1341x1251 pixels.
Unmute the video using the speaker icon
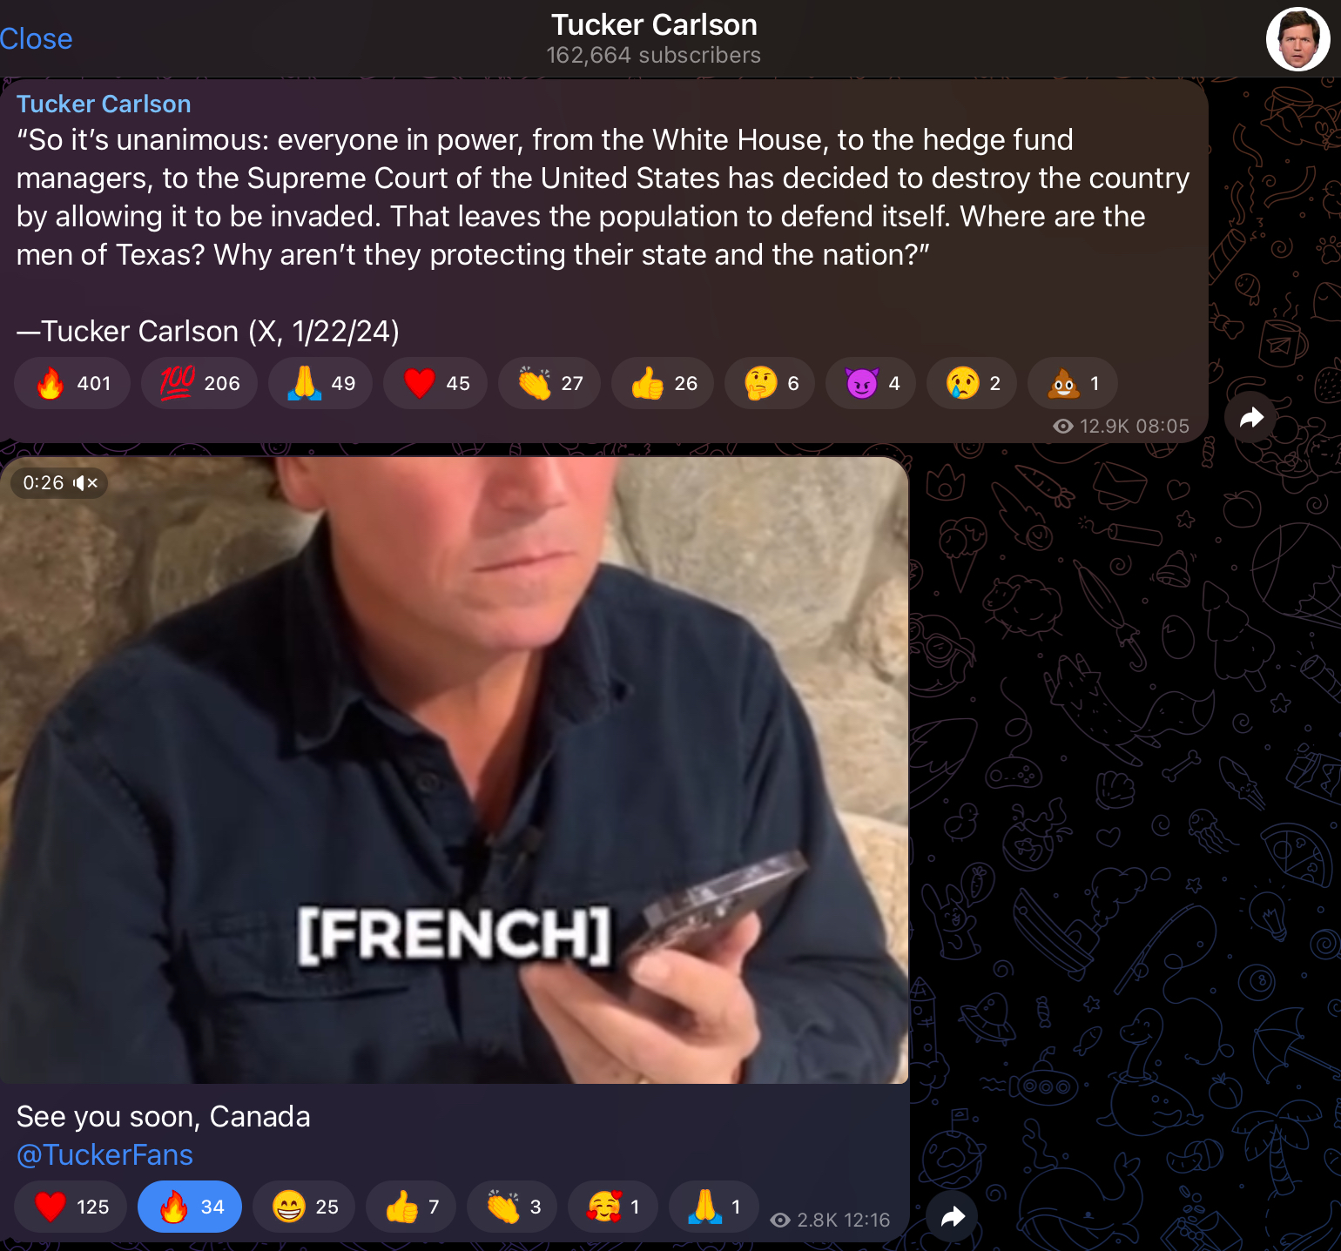click(85, 483)
